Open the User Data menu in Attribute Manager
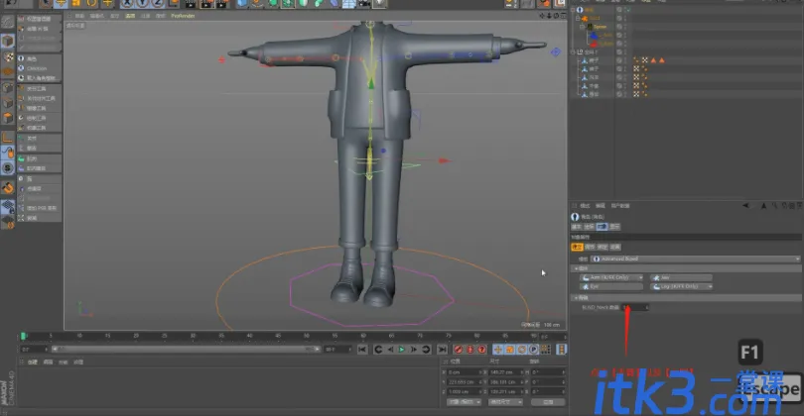The image size is (804, 416). (x=620, y=206)
